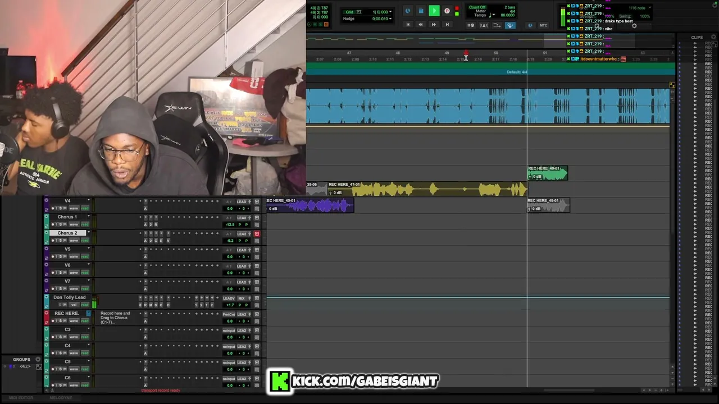Click insert V on the Chorus 2 track

point(168,241)
